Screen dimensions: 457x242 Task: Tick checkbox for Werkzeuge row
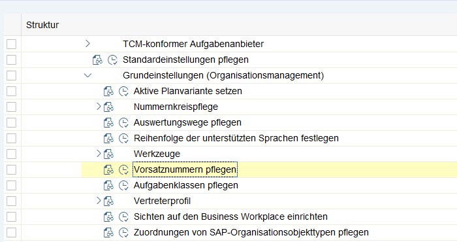coord(11,154)
